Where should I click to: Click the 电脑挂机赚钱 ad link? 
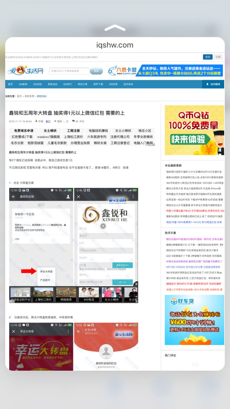(98, 131)
